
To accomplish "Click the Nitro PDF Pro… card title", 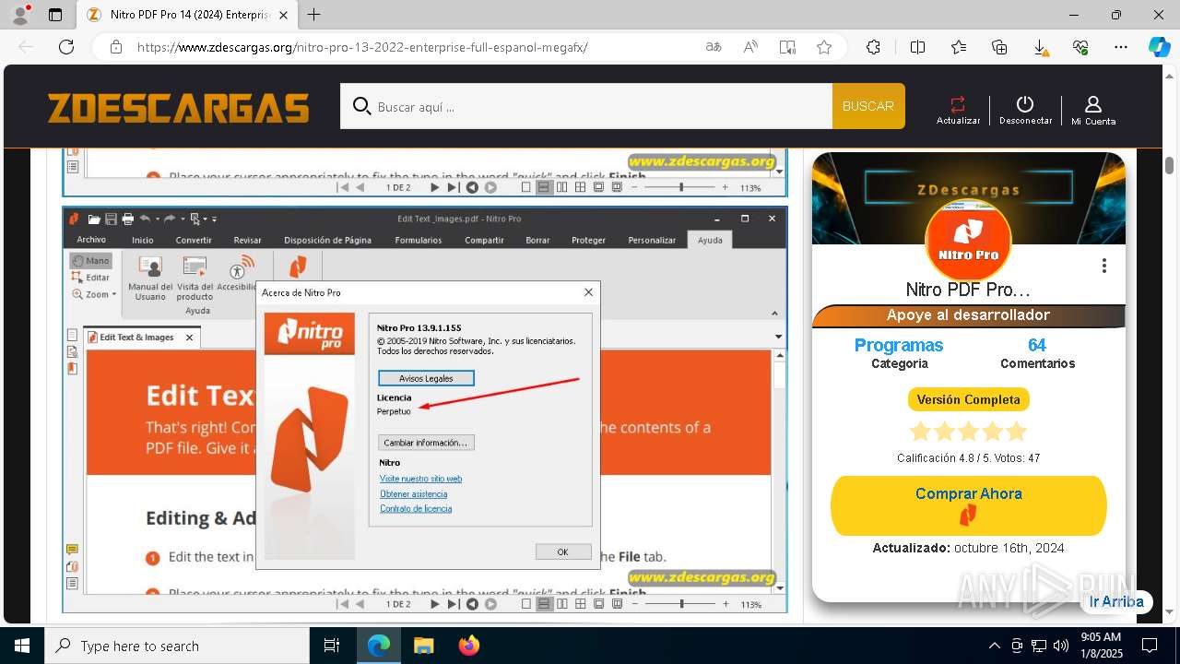I will [968, 290].
